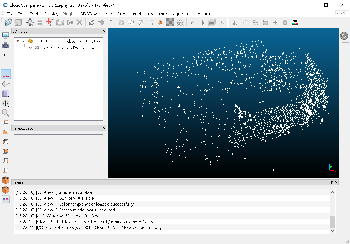
Task: Set the BACK isometric view
Action: 6,190
